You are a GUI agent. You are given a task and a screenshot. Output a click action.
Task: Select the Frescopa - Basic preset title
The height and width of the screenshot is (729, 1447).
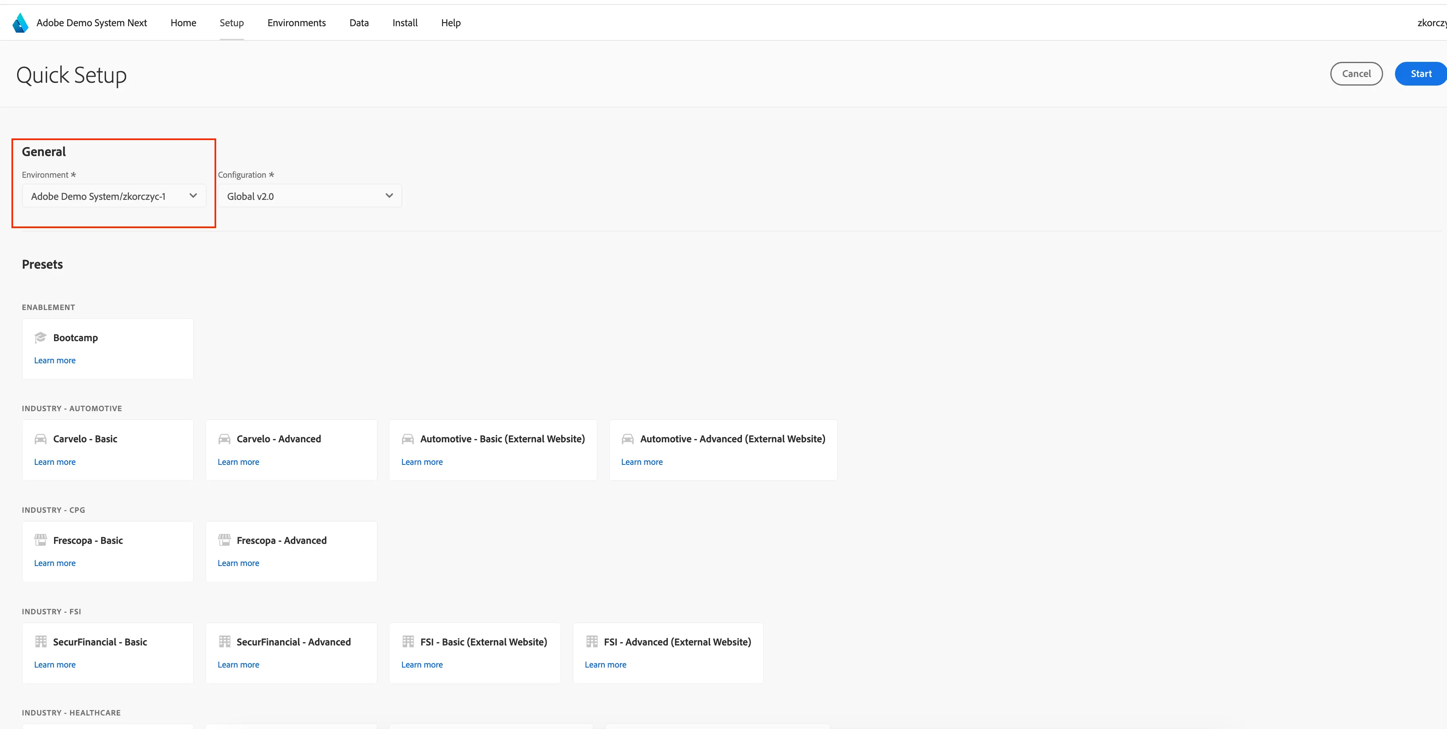pos(88,540)
